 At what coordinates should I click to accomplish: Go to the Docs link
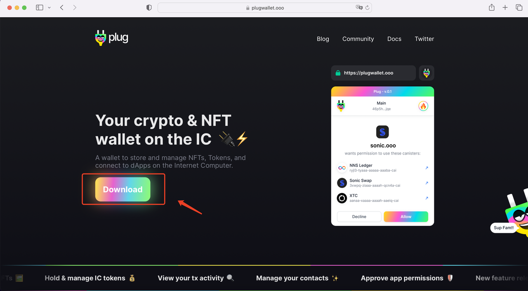tap(394, 39)
